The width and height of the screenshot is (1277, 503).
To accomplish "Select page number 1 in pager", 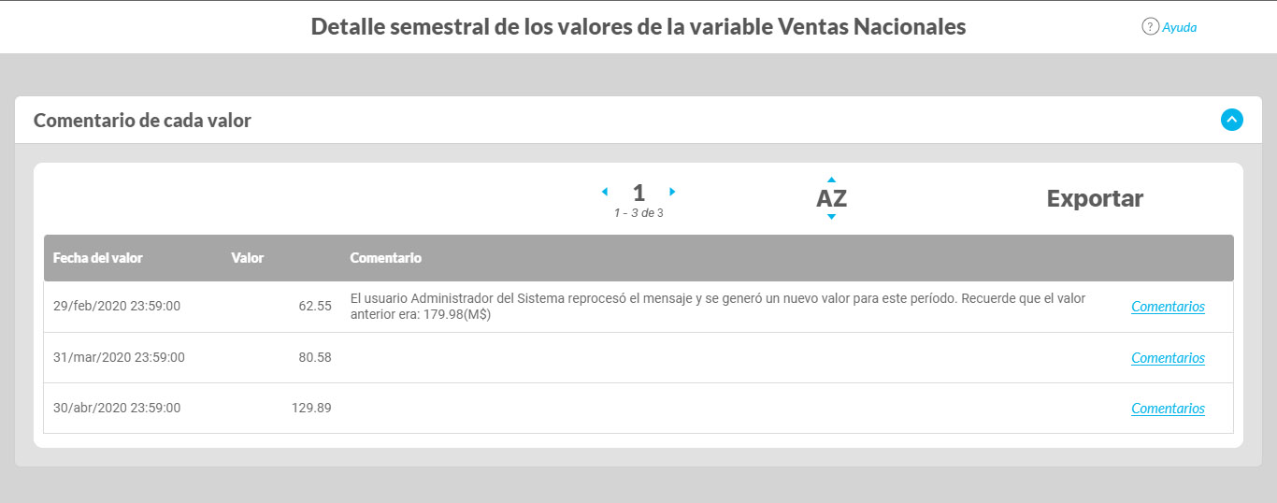I will coord(638,193).
